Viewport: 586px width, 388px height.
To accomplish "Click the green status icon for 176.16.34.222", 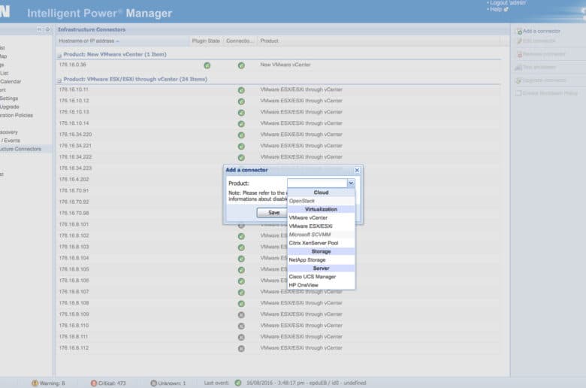I will [x=241, y=157].
